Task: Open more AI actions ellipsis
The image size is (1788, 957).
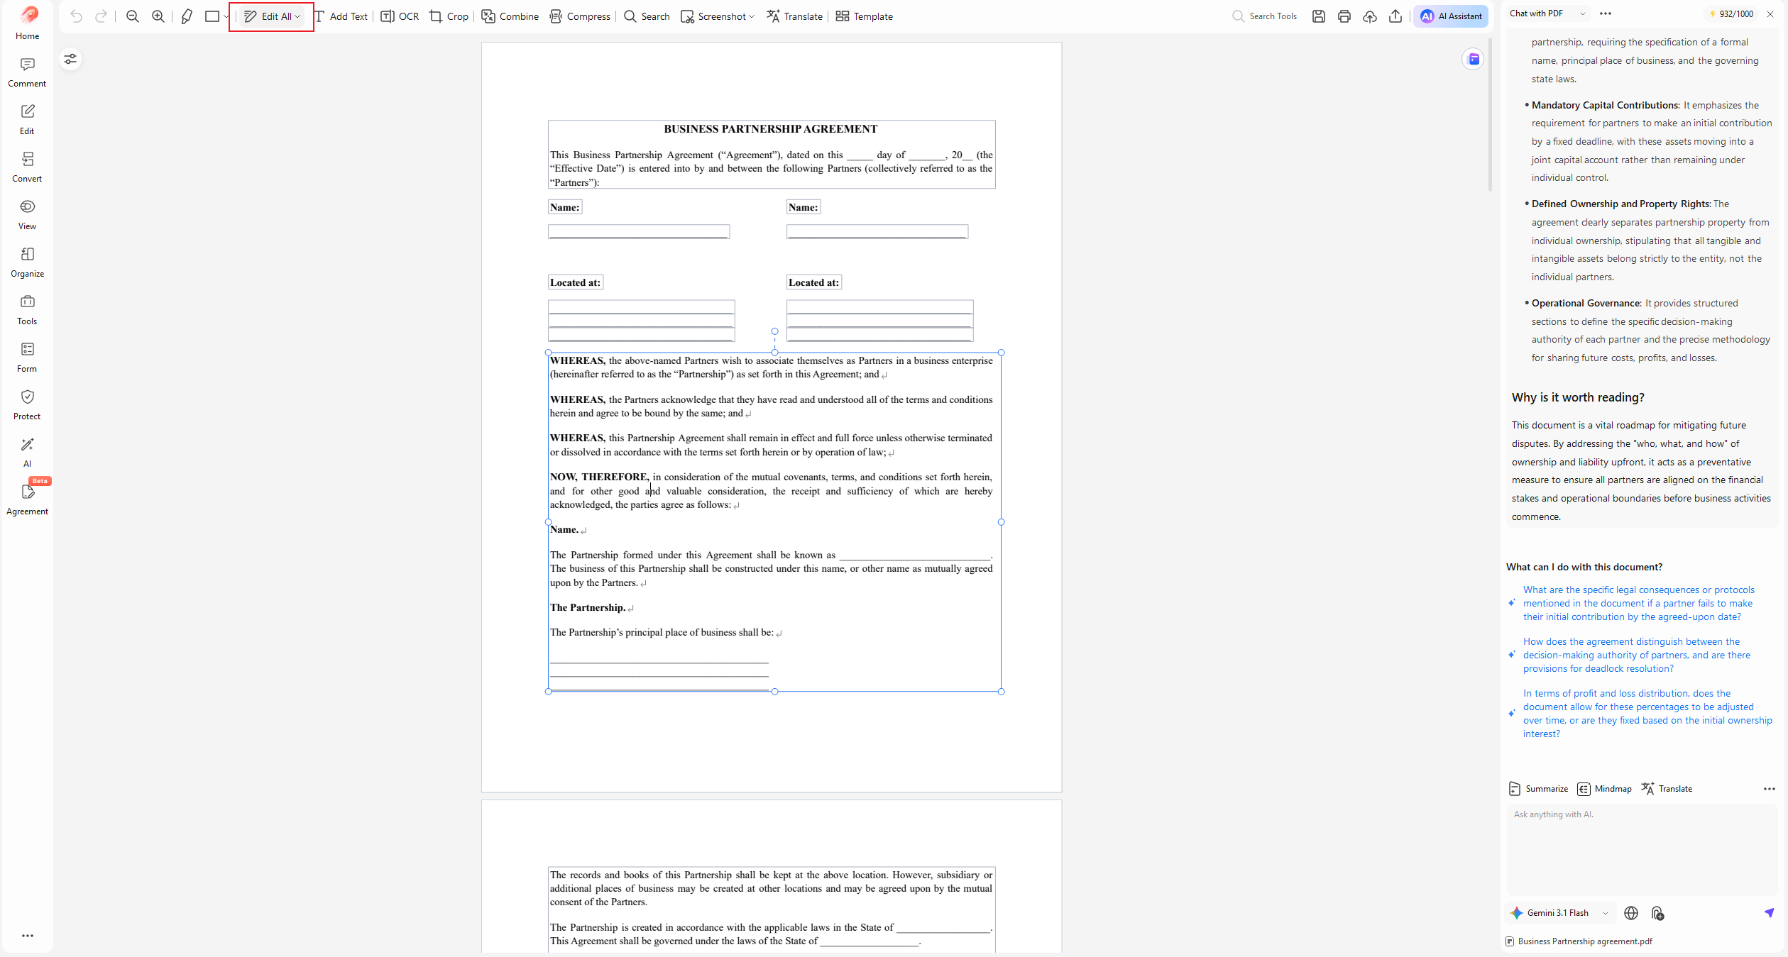Action: pos(1770,789)
